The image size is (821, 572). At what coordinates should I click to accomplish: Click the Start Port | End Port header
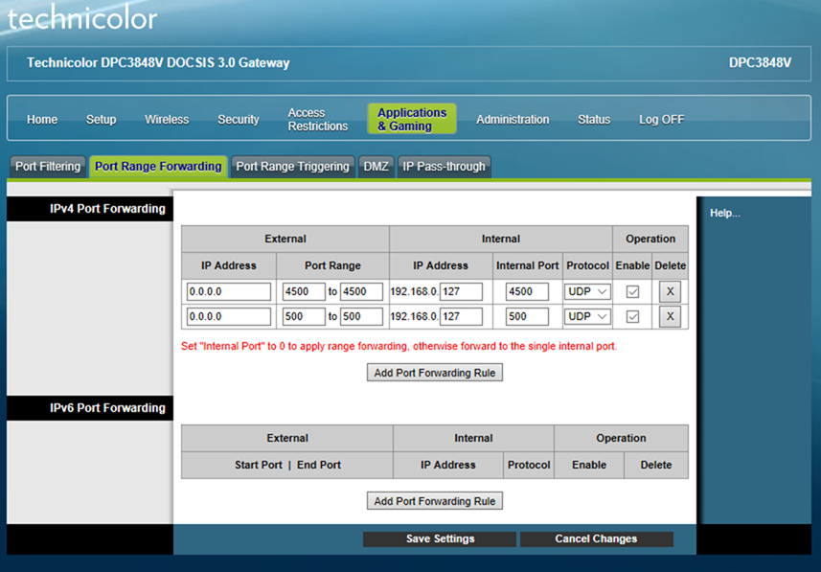pyautogui.click(x=287, y=465)
